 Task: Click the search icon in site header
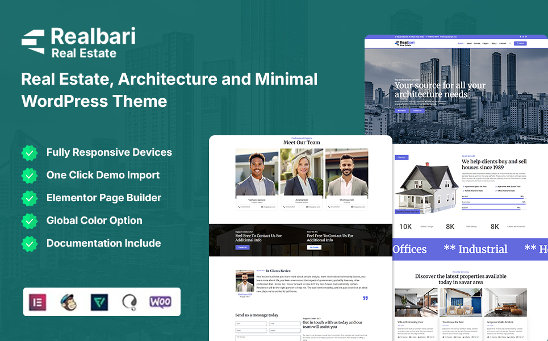click(x=511, y=43)
